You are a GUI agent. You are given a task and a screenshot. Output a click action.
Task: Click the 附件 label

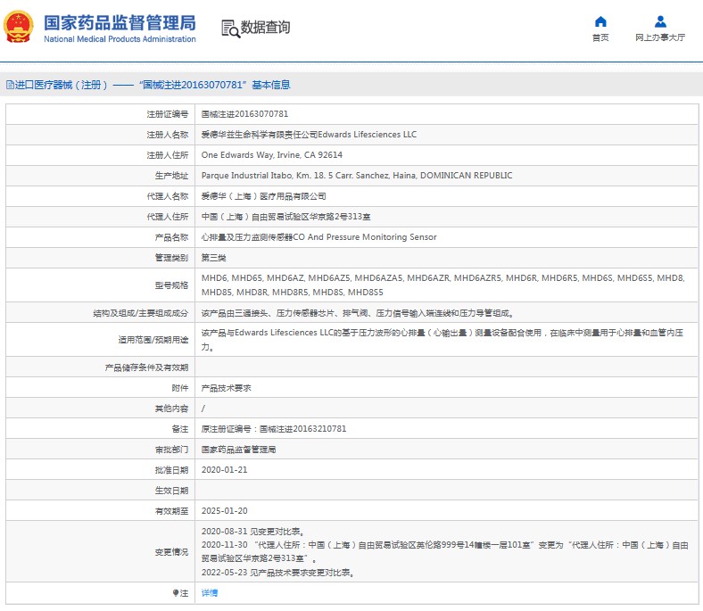point(180,388)
